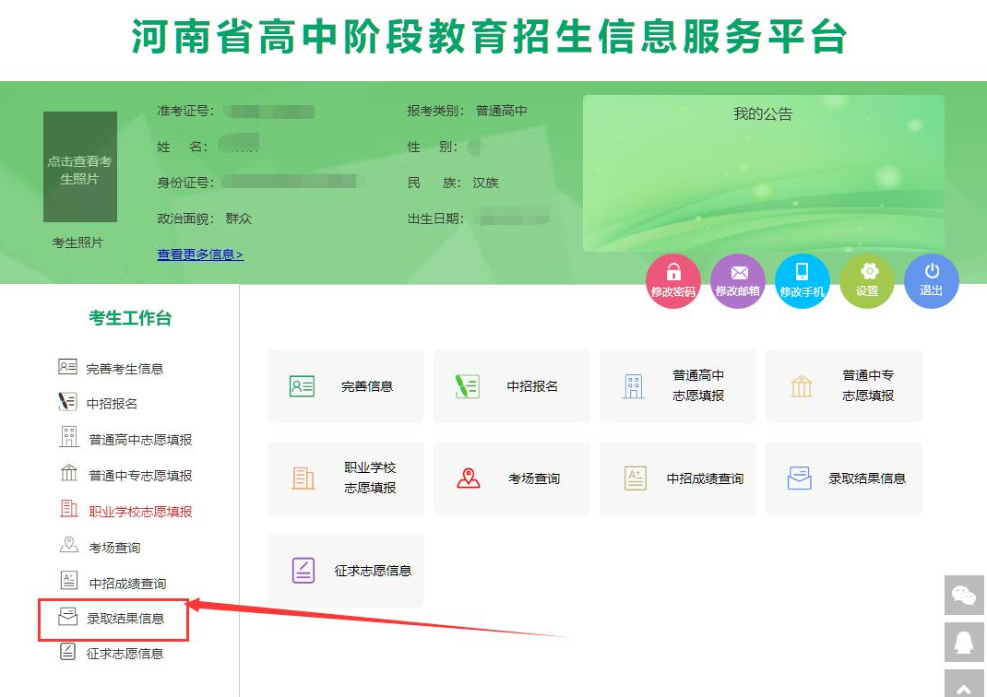Click the blue 修改手机 phone icon
The width and height of the screenshot is (987, 697).
point(803,280)
